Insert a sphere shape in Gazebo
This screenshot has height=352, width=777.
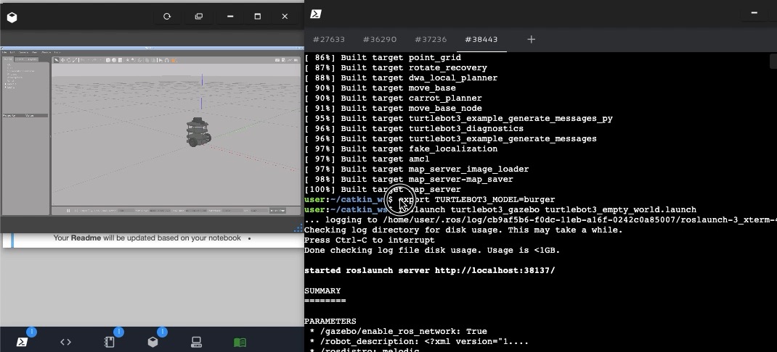(x=114, y=60)
